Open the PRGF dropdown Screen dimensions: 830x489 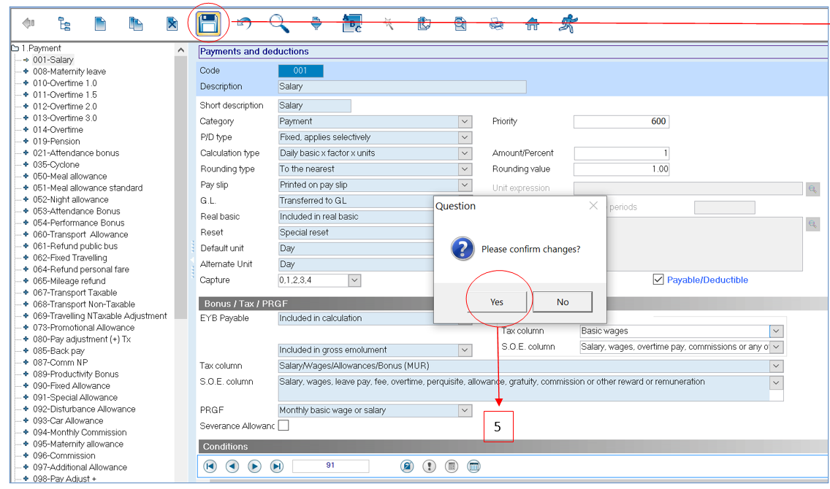465,410
